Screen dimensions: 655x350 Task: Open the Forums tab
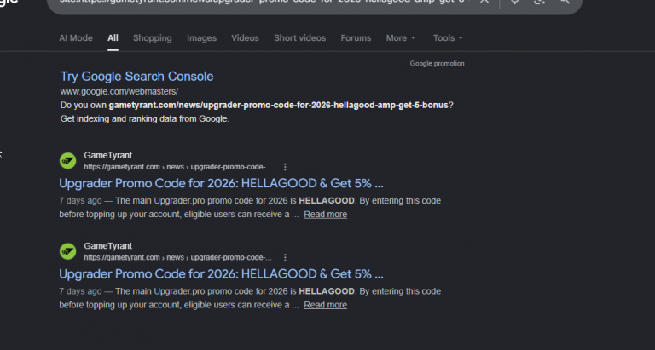click(356, 38)
